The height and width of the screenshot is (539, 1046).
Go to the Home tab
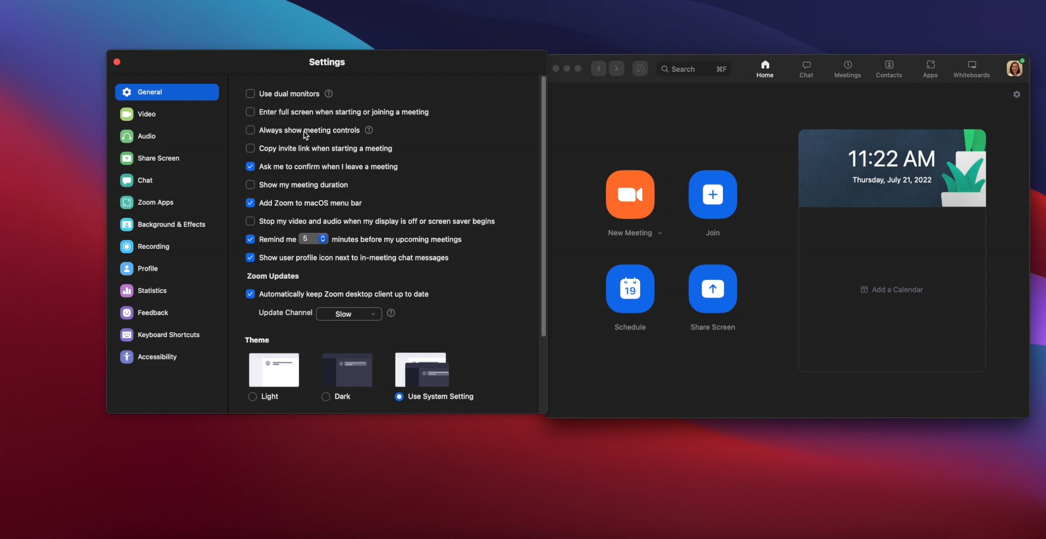click(765, 68)
